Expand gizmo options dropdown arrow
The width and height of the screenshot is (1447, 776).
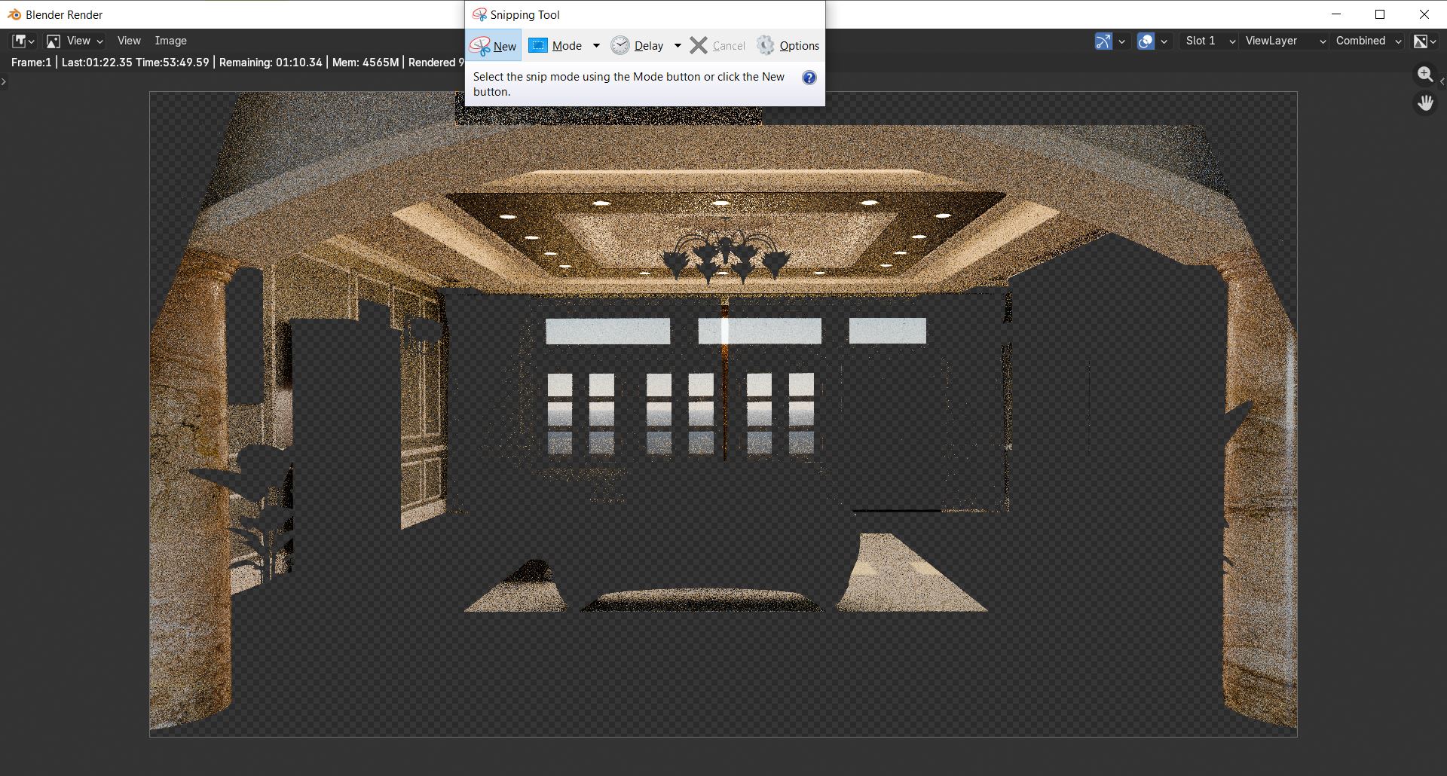point(1121,41)
